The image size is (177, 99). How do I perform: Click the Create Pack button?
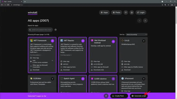pos(119,96)
